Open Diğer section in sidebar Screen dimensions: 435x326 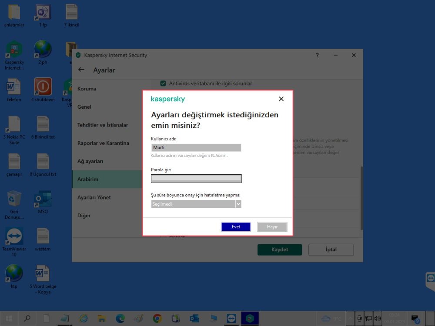pyautogui.click(x=84, y=216)
